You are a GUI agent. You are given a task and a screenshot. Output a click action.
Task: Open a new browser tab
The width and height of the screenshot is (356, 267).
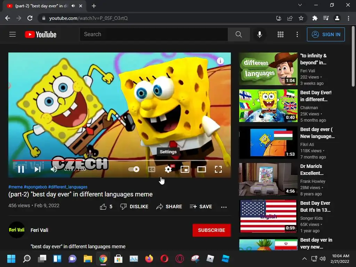94,6
